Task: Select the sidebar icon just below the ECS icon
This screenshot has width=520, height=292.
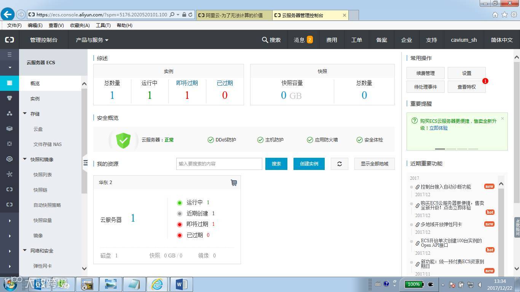Action: pyautogui.click(x=10, y=98)
